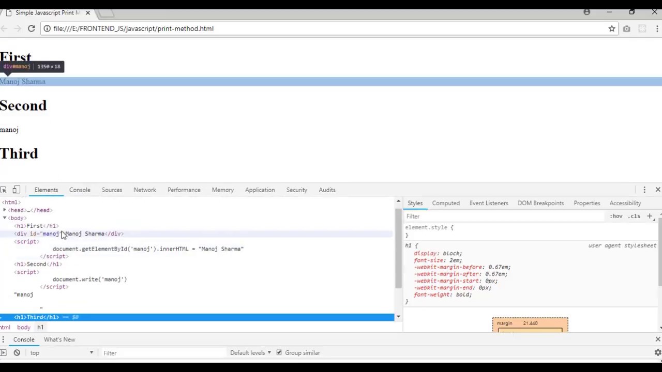Open the Default levels dropdown
This screenshot has height=372, width=662.
251,353
